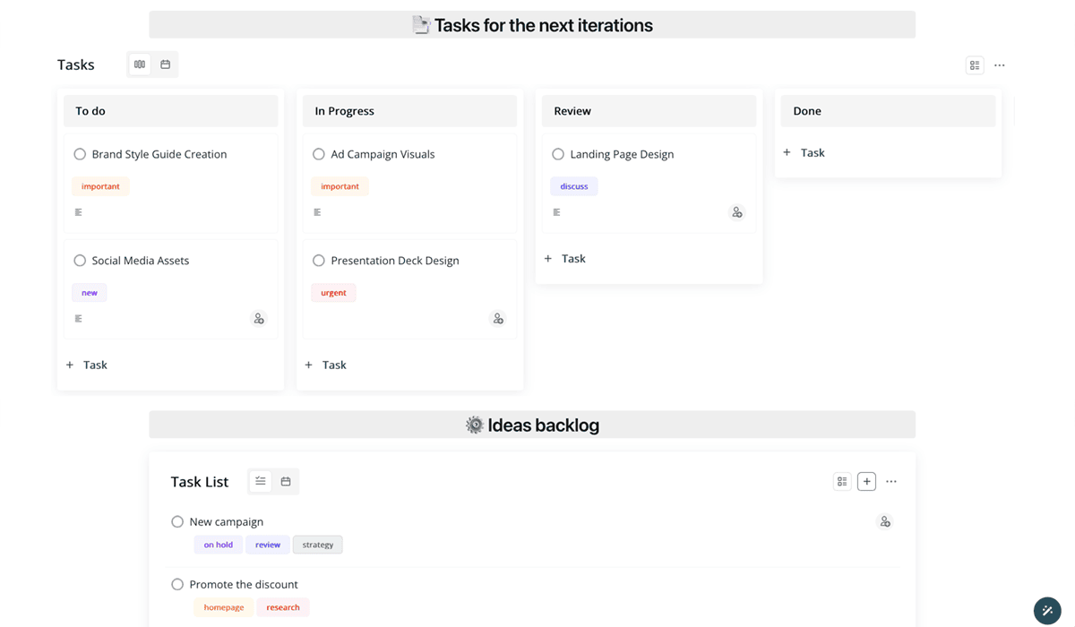Viewport: 1075px width, 627px height.
Task: Switch Task List to list view icon
Action: tap(261, 481)
